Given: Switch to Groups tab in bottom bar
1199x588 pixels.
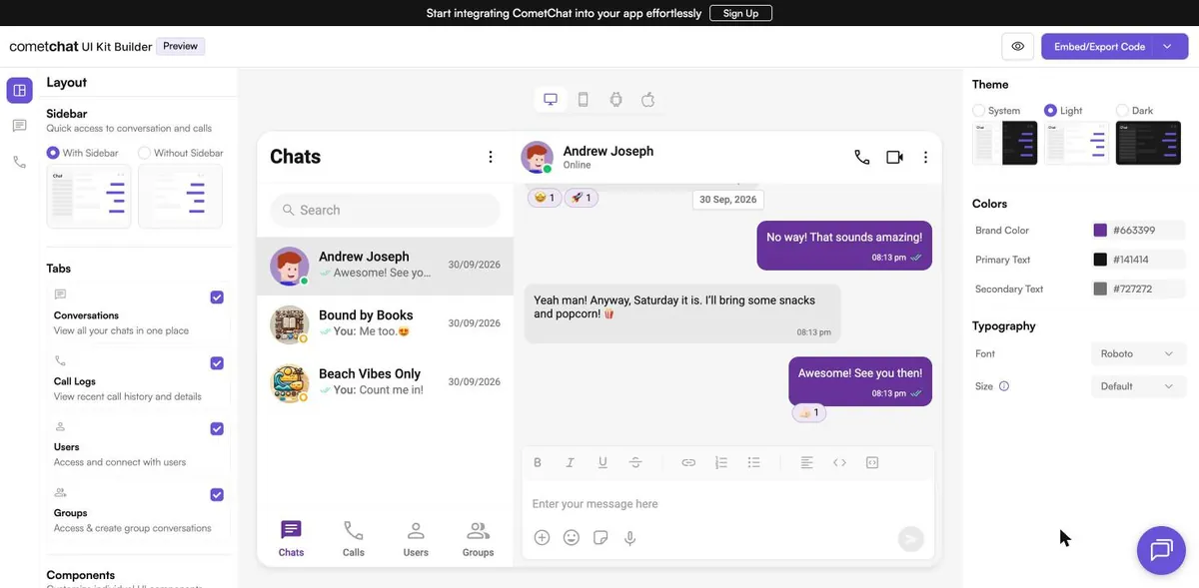Looking at the screenshot, I should point(478,539).
